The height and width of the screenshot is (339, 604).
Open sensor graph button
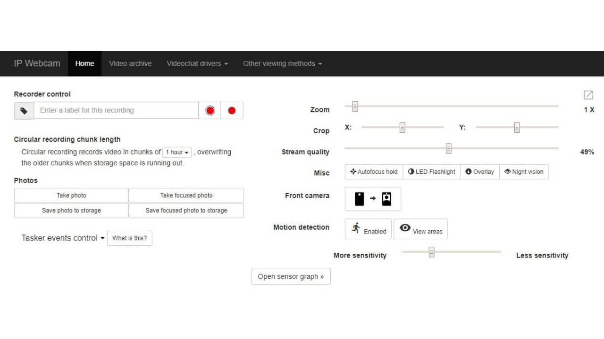[x=291, y=276]
